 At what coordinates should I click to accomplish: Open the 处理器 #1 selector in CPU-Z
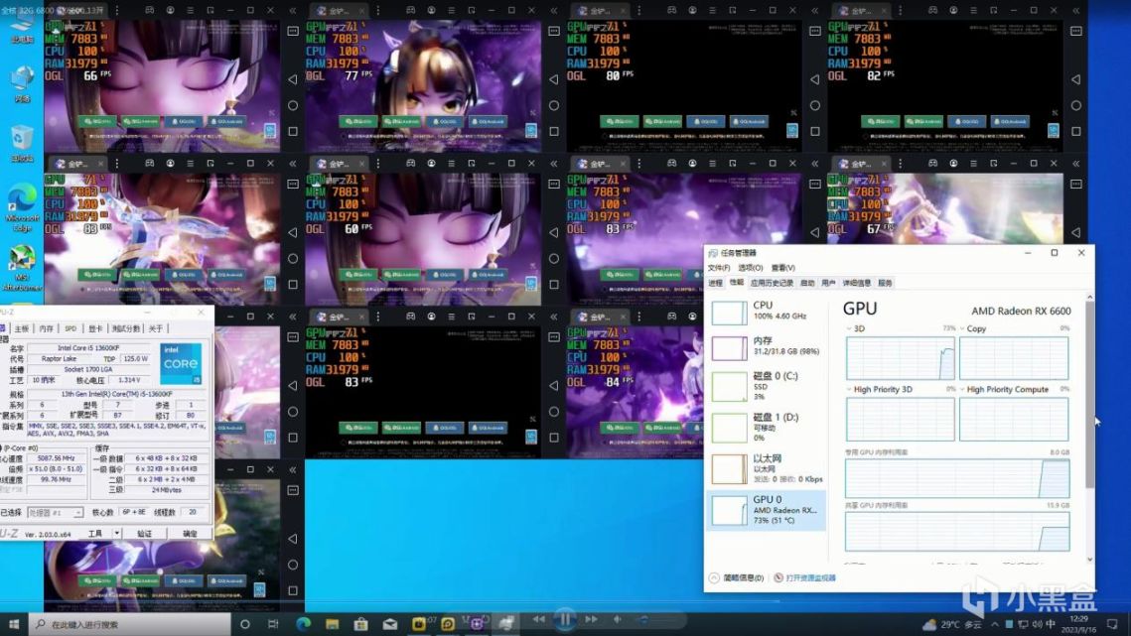tap(56, 513)
